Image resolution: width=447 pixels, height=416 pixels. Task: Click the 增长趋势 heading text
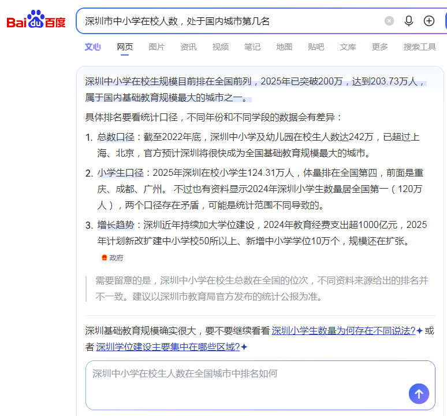pos(116,225)
